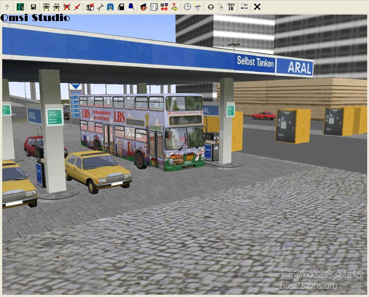This screenshot has height=297, width=369.
Task: Open the timetable document icon
Action: click(x=154, y=7)
